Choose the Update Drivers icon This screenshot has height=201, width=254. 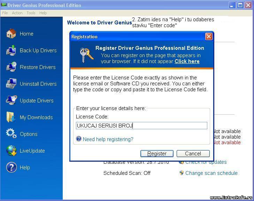coord(11,101)
